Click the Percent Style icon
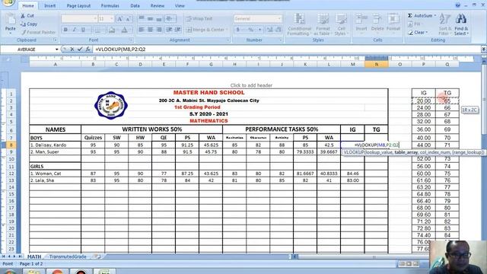This screenshot has height=274, width=487. (250, 30)
